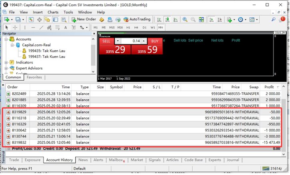Switch to the D1 timeframe
The height and width of the screenshot is (175, 290).
(144, 28)
